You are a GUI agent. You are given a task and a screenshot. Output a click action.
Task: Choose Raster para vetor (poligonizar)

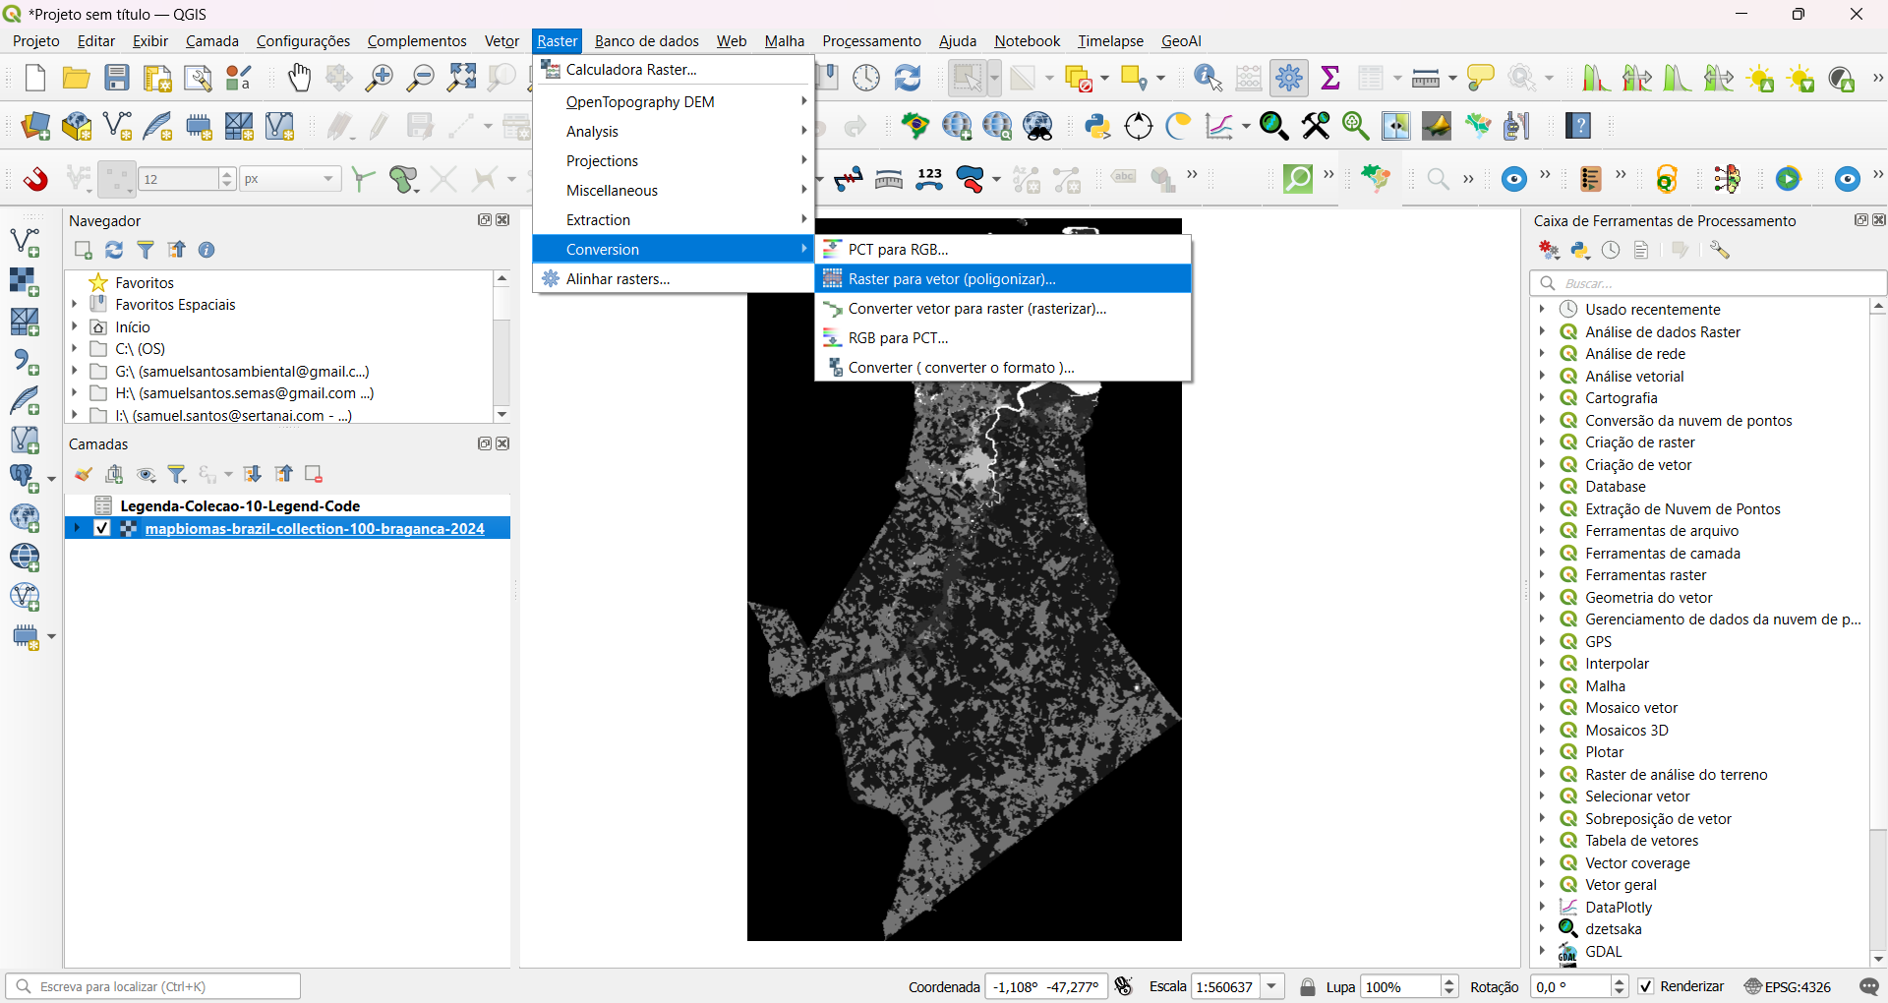tap(950, 278)
